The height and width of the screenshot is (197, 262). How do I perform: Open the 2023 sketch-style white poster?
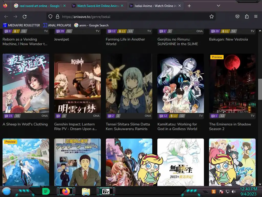point(181,162)
